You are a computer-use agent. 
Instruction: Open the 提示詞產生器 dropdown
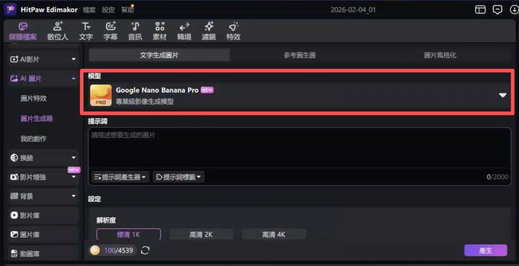pos(120,177)
